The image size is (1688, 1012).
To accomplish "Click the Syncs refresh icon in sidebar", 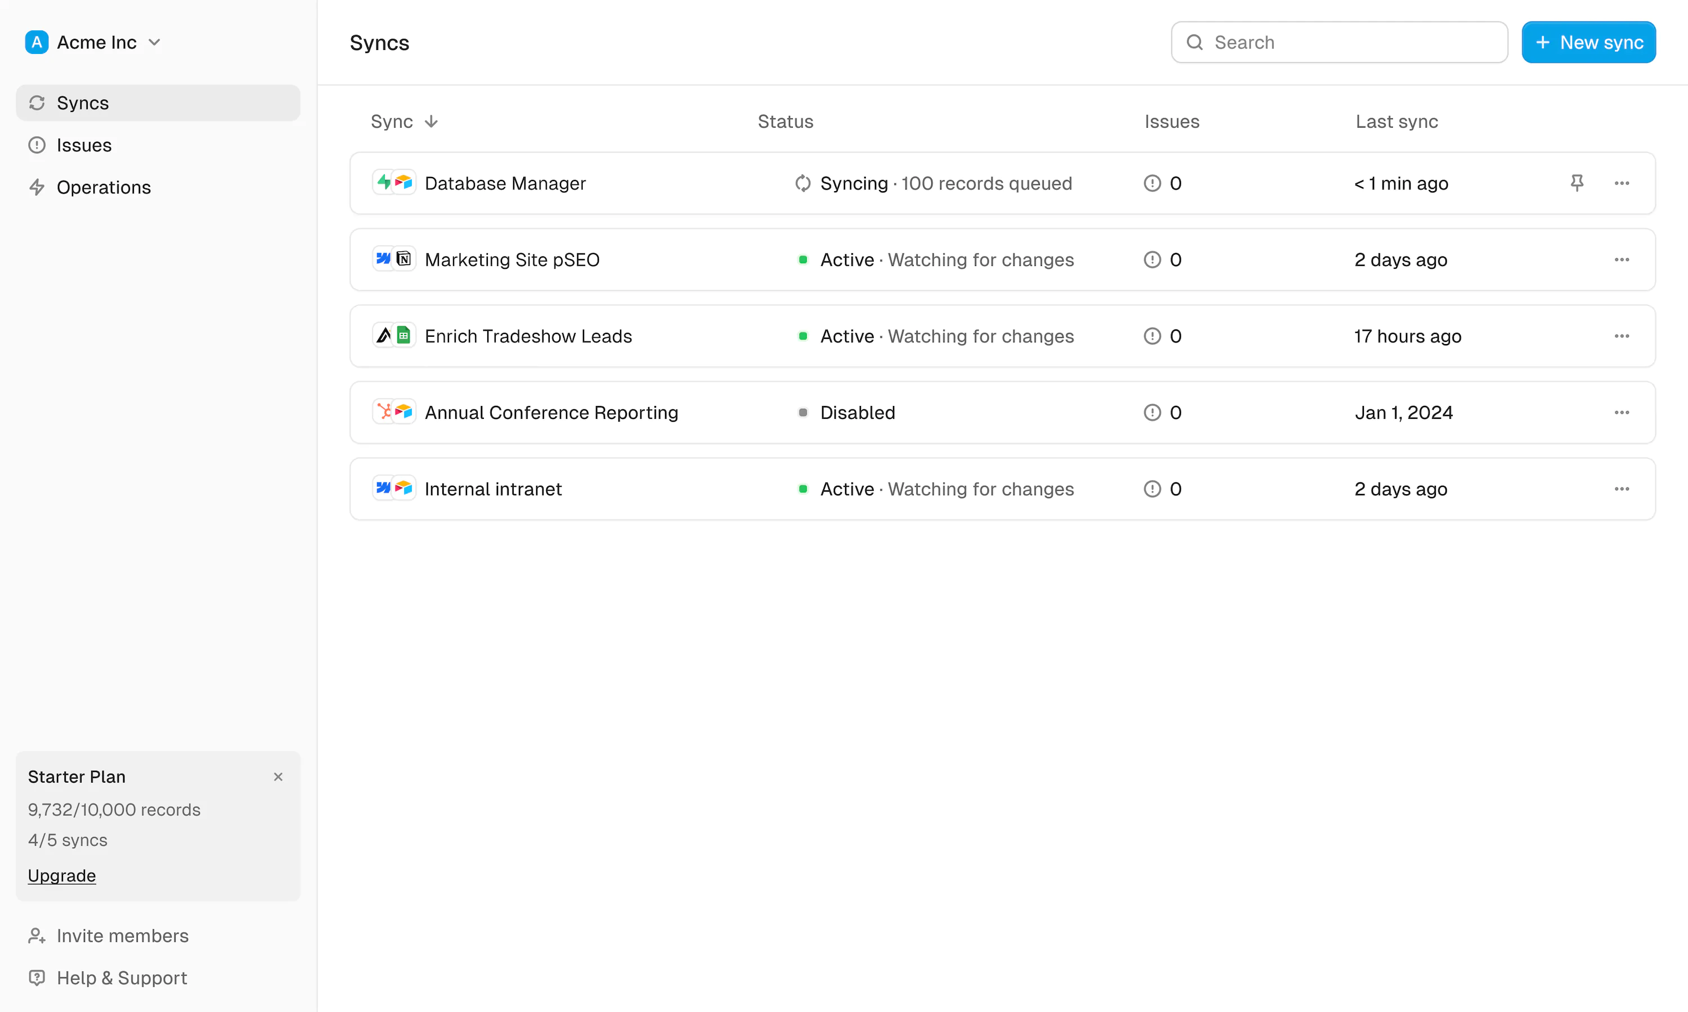I will [37, 103].
